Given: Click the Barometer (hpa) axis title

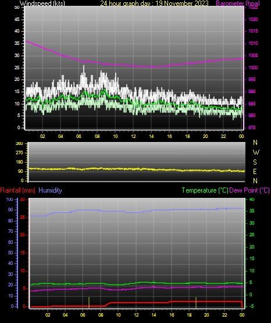Looking at the screenshot, I should pos(238,3).
